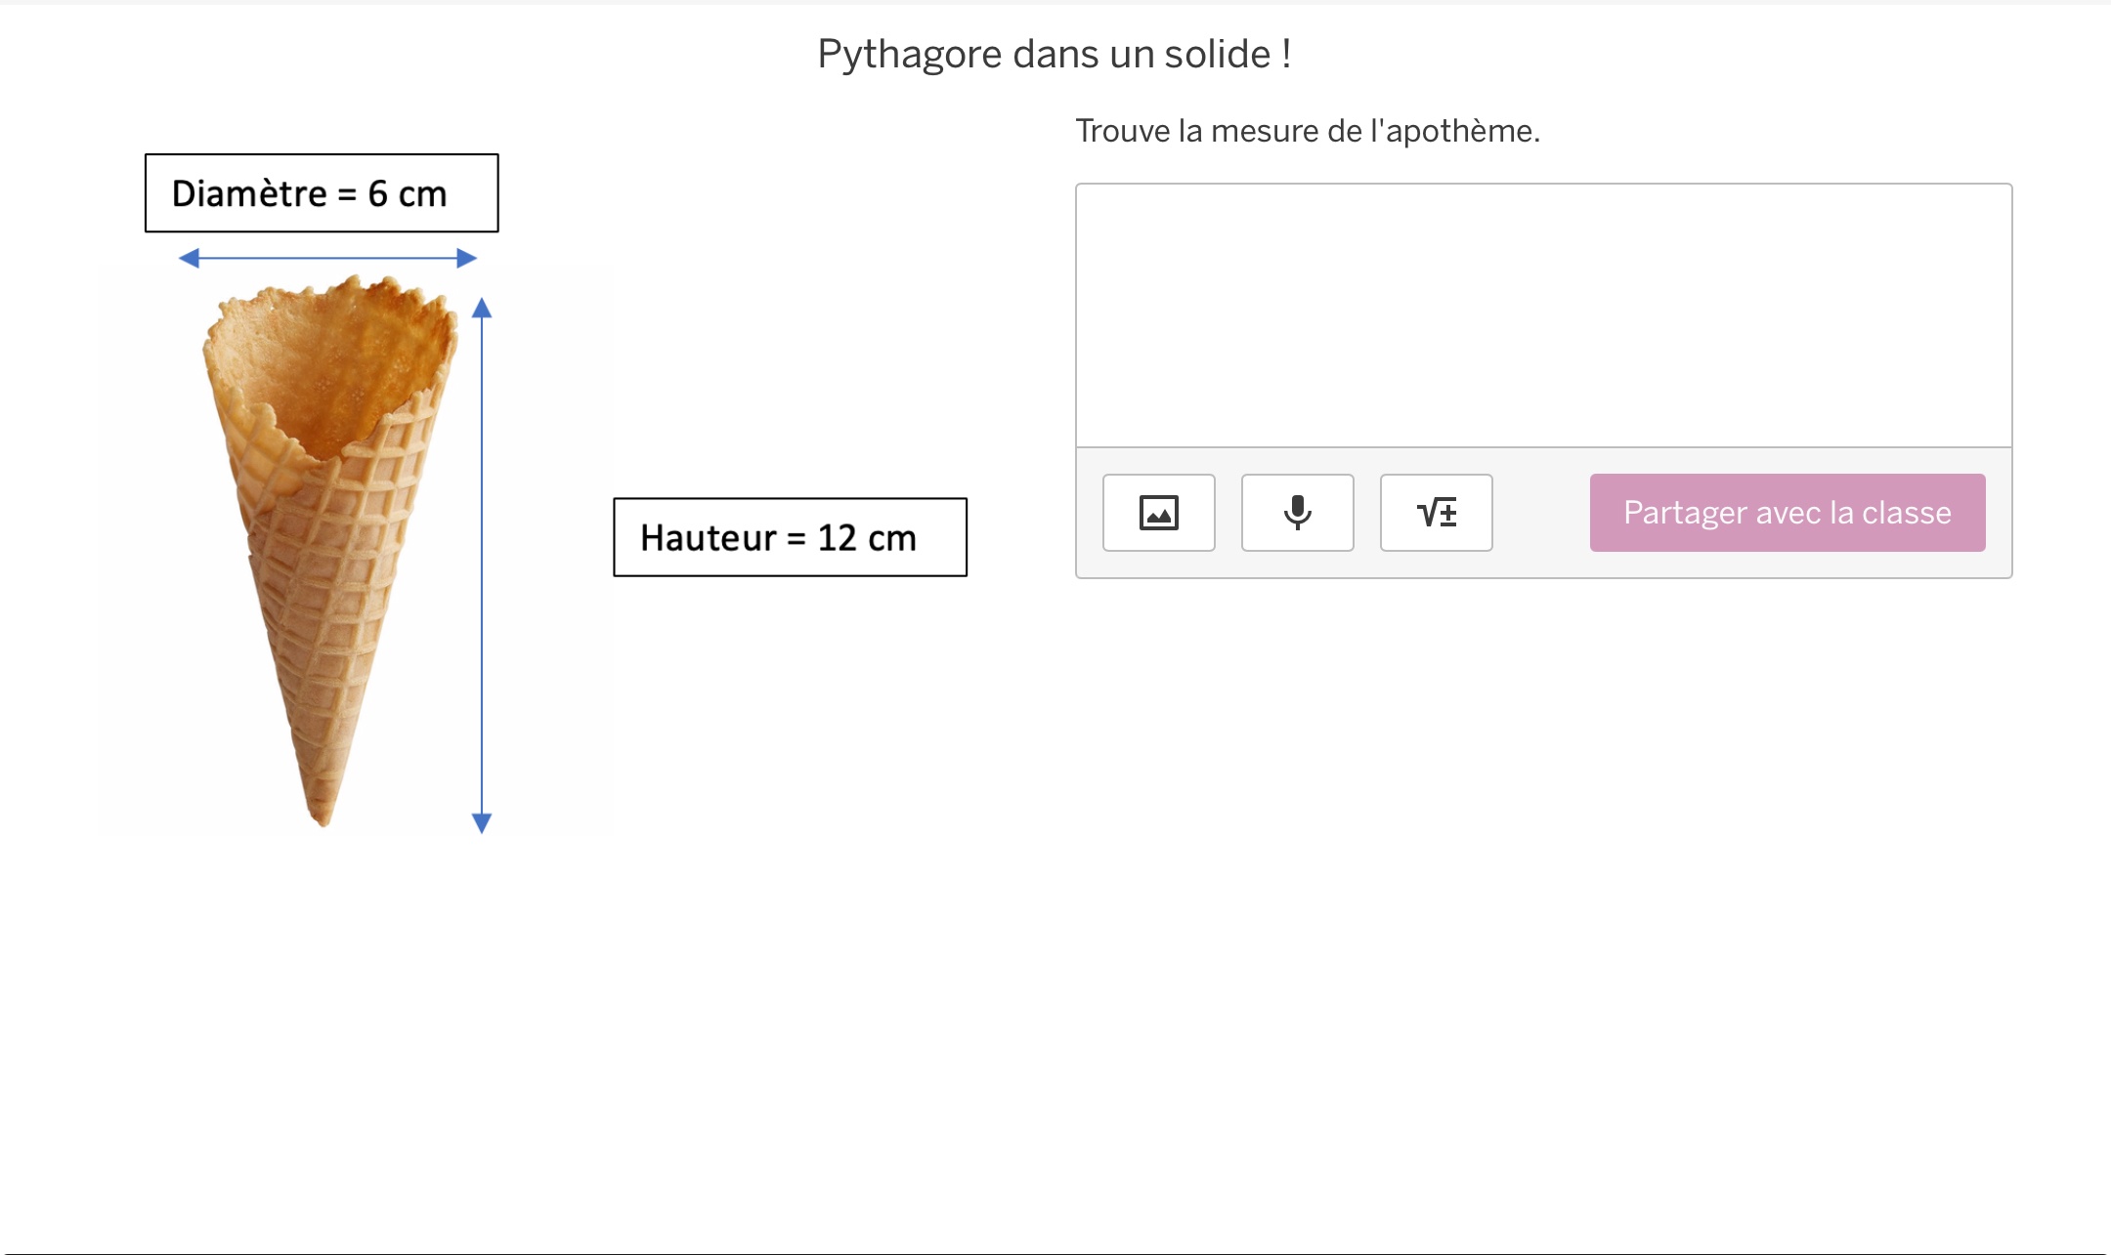This screenshot has width=2111, height=1255.
Task: Click the word Trouve in the prompt
Action: [1122, 131]
